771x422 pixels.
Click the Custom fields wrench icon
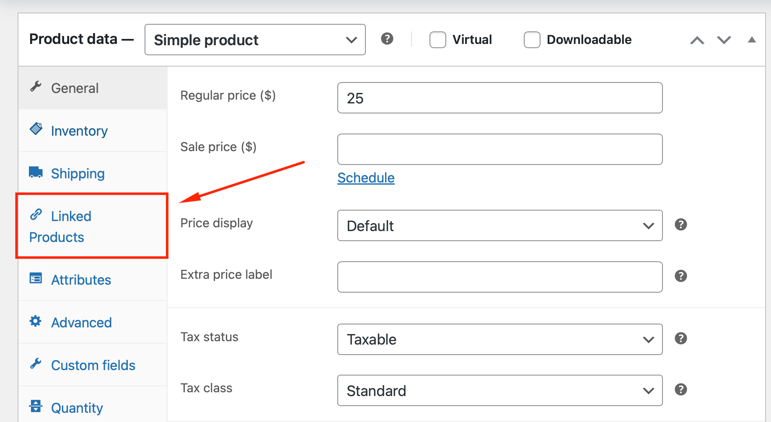pyautogui.click(x=36, y=364)
